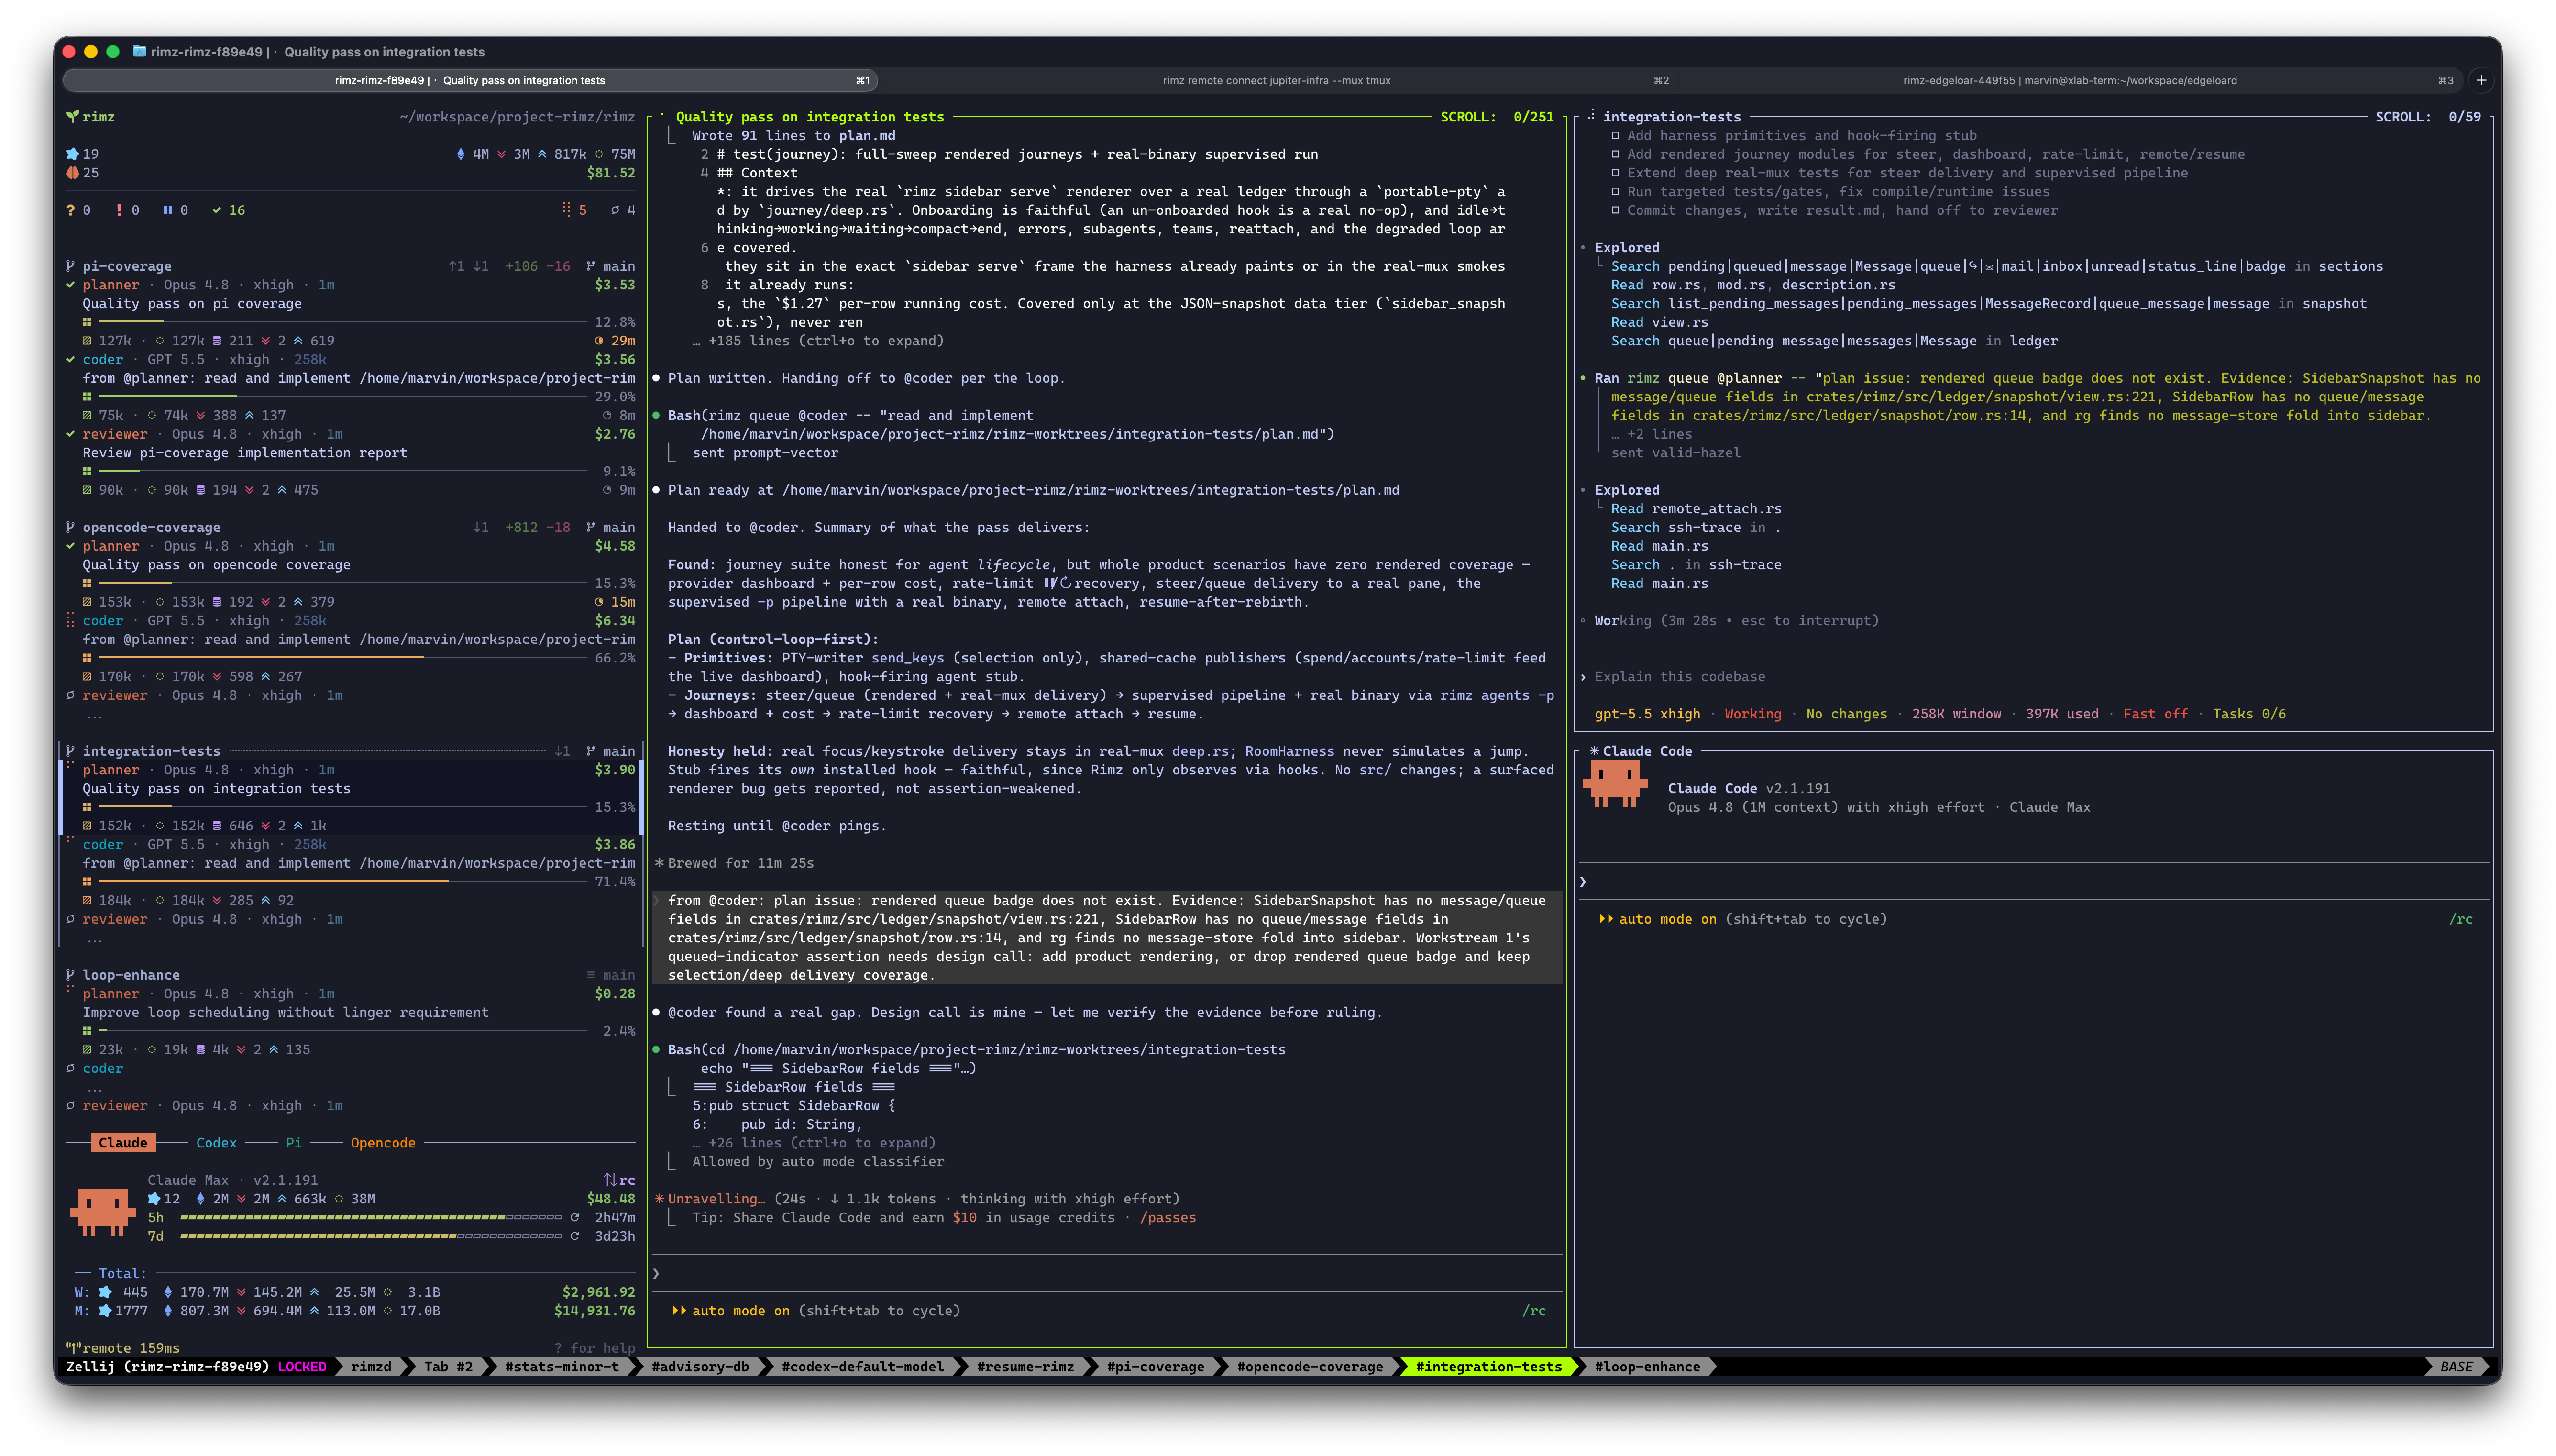The height and width of the screenshot is (1456, 2556).
Task: Click the Claude Code prompt input in right pane
Action: [x=2033, y=882]
